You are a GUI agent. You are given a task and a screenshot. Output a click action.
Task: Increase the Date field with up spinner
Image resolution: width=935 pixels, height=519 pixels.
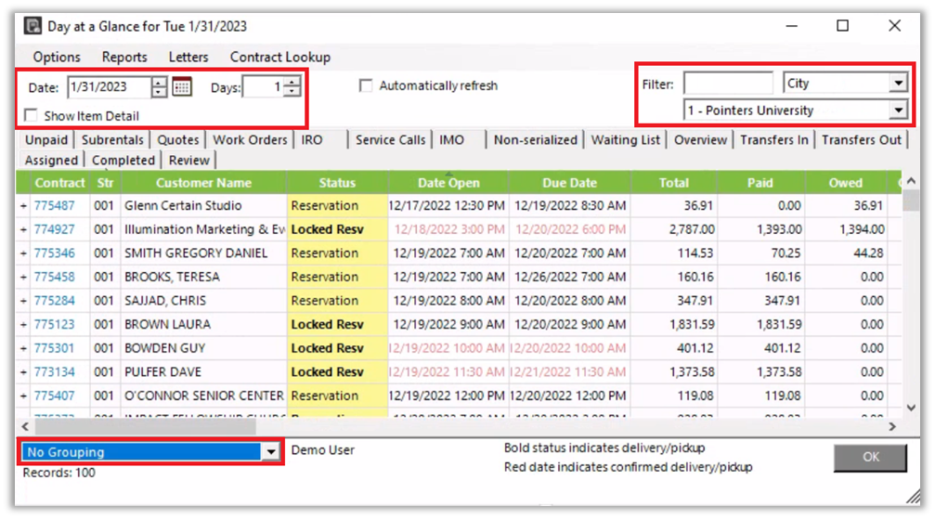[x=160, y=83]
